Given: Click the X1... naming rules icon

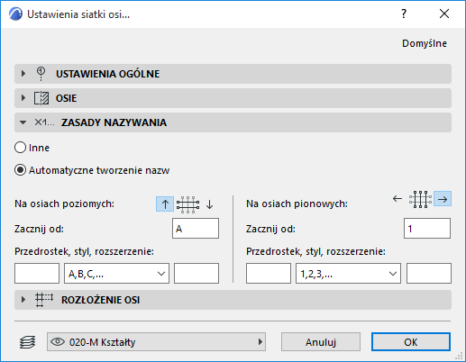Looking at the screenshot, I should coord(44,122).
